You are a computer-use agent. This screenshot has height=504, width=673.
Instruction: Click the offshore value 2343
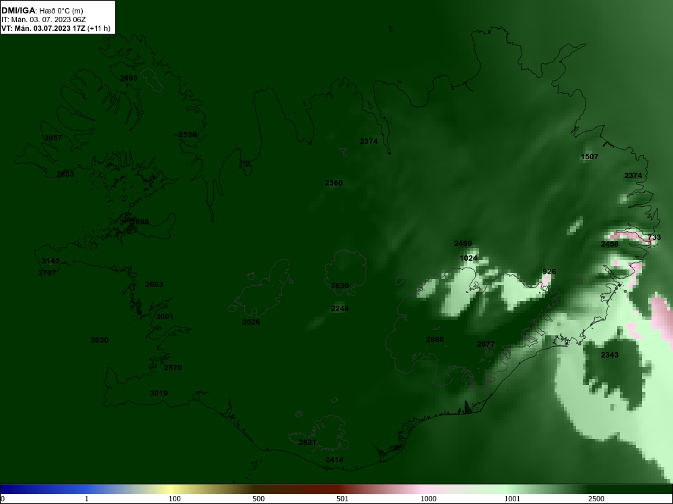click(x=610, y=355)
